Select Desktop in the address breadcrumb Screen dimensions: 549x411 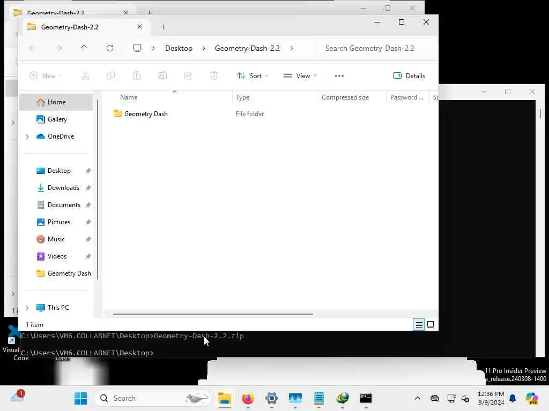(x=179, y=48)
